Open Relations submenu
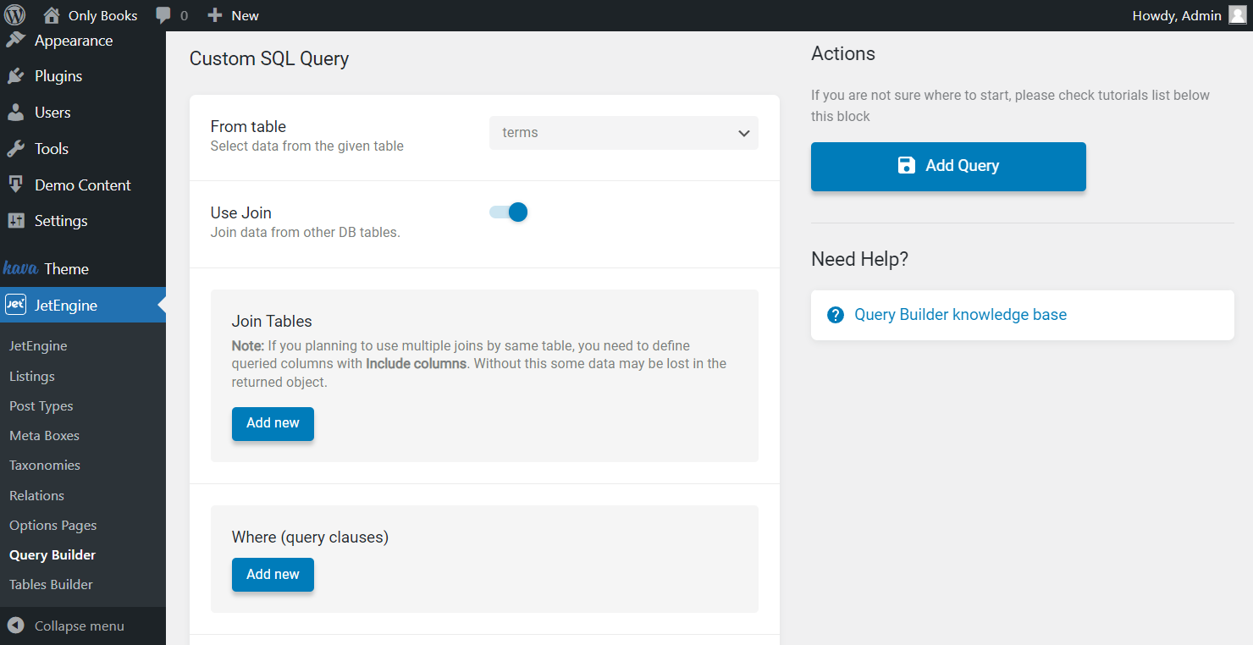This screenshot has width=1253, height=645. [36, 496]
